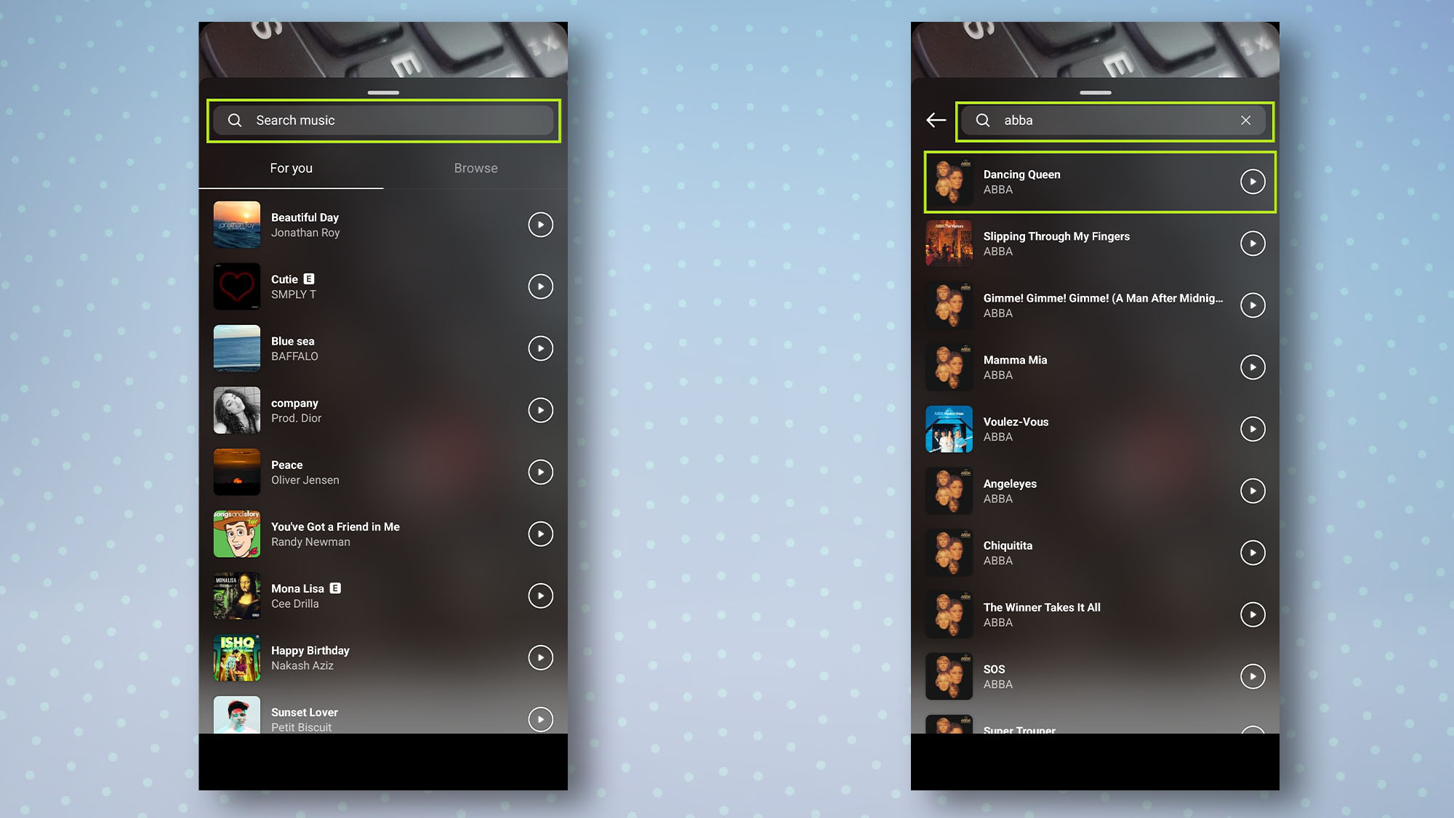
Task: Select the Dancing Queen song result
Action: 1098,181
